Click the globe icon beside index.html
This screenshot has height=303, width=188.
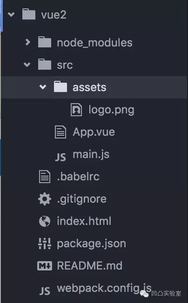pyautogui.click(x=45, y=221)
